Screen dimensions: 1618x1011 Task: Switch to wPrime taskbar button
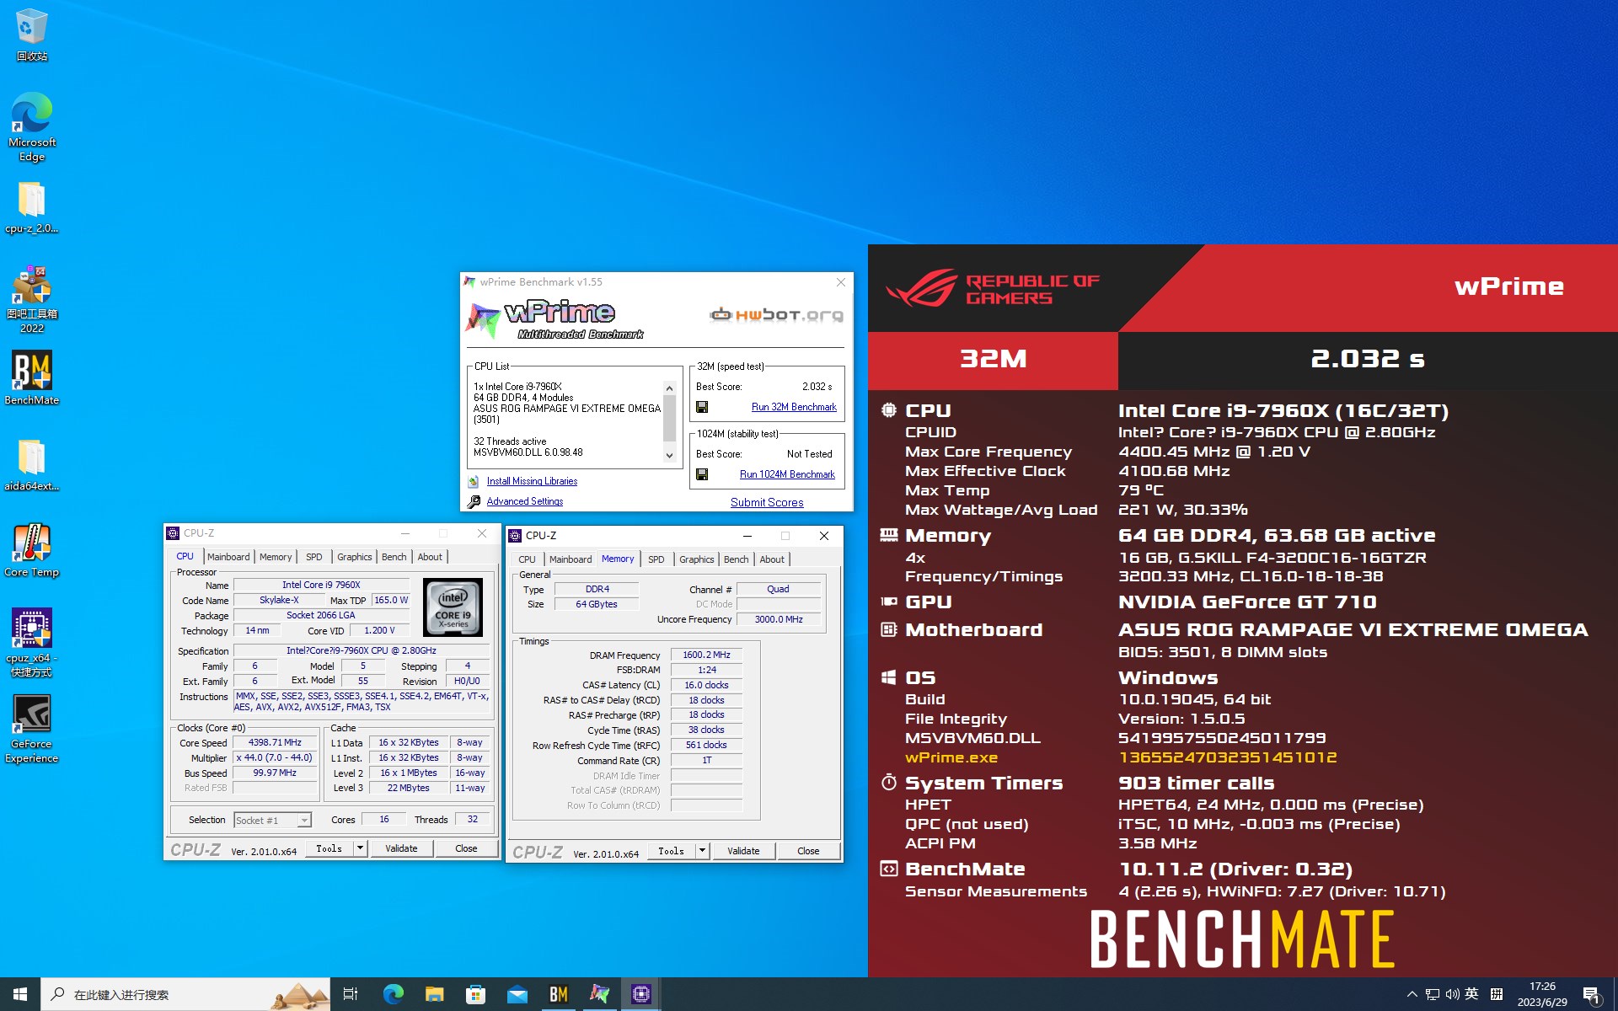click(599, 994)
